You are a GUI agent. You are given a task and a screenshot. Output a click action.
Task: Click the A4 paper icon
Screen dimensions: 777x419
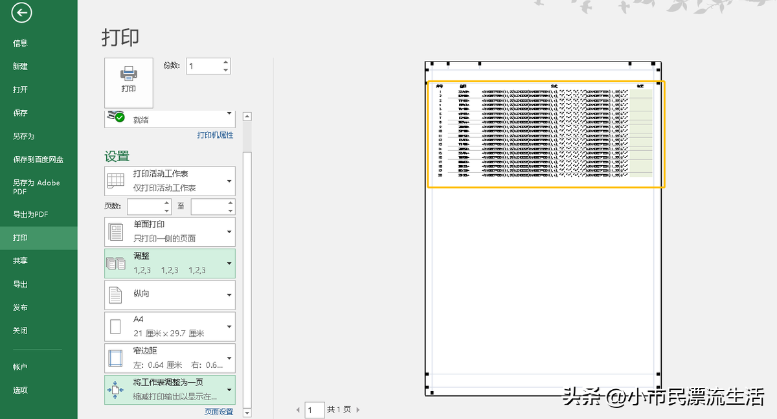click(x=116, y=326)
